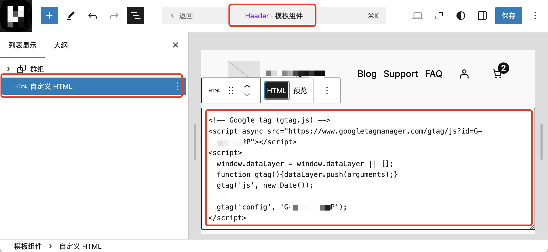548x252 pixels.
Task: Open the block inserter plus button
Action: tap(50, 16)
